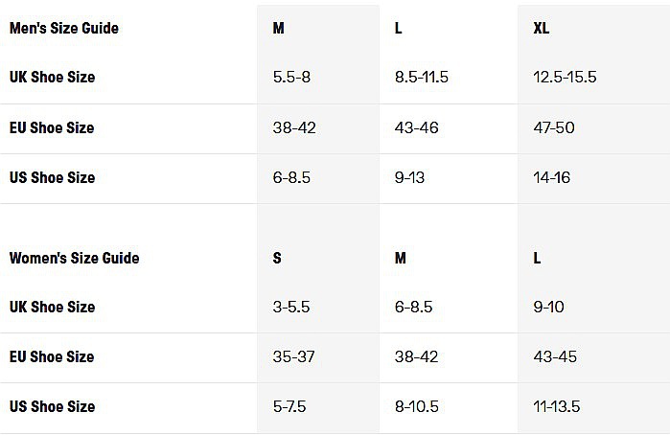Click the women's US size 5-7.5 cell

289,406
